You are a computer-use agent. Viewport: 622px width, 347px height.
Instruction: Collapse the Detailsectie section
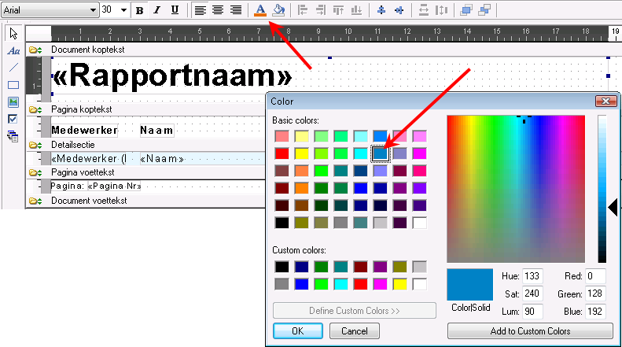(35, 146)
